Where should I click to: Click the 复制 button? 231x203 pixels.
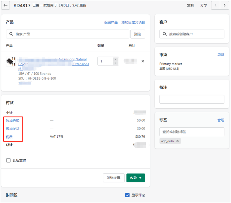click(190, 5)
